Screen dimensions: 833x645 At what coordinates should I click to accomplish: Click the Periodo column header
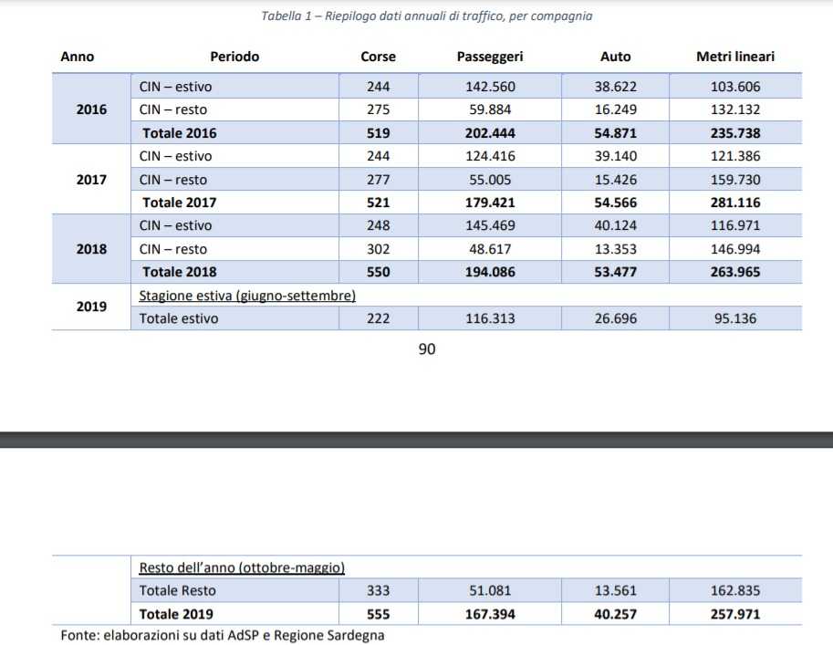pyautogui.click(x=234, y=57)
